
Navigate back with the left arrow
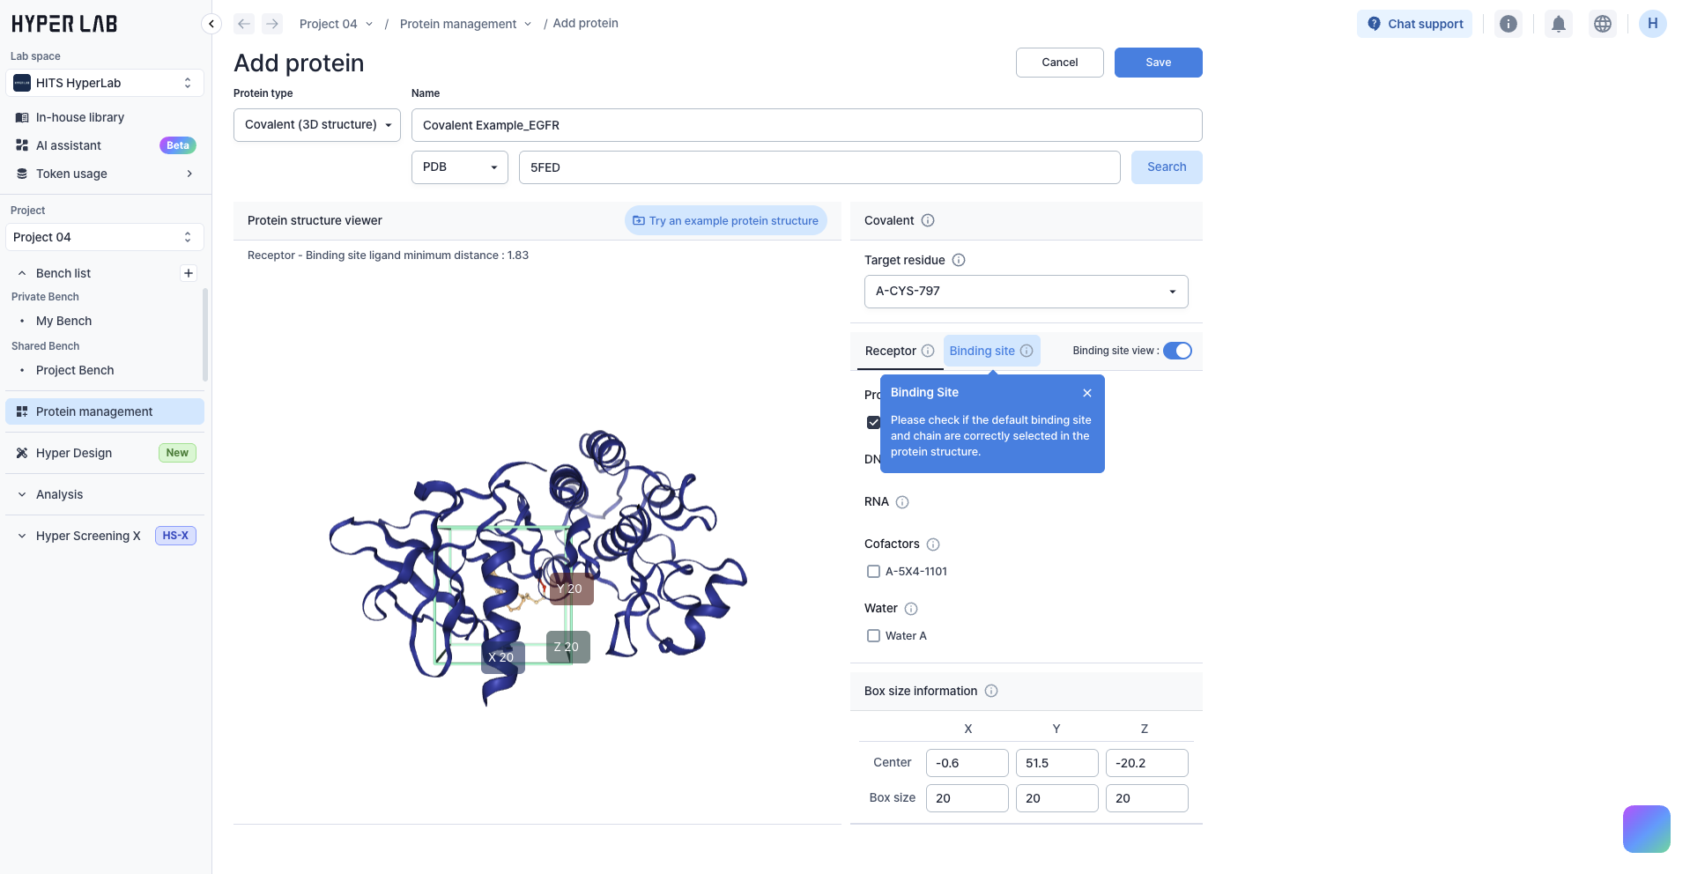click(x=244, y=24)
